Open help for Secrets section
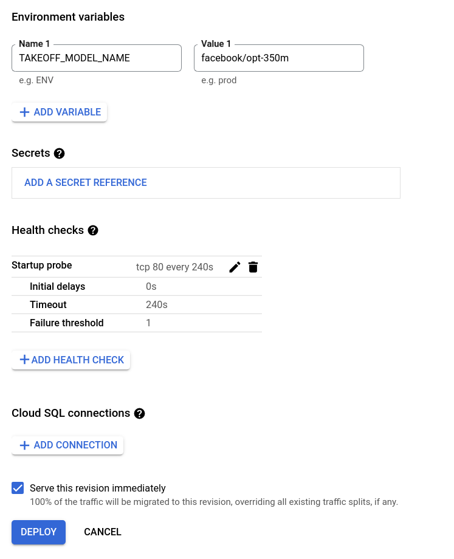This screenshot has height=559, width=454. (59, 153)
